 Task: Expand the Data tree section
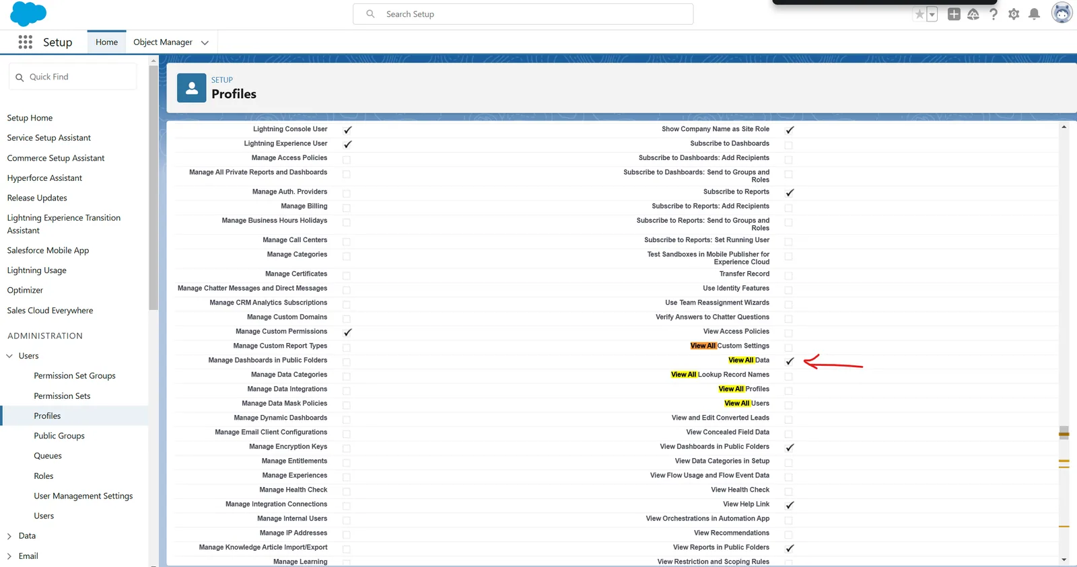9,536
